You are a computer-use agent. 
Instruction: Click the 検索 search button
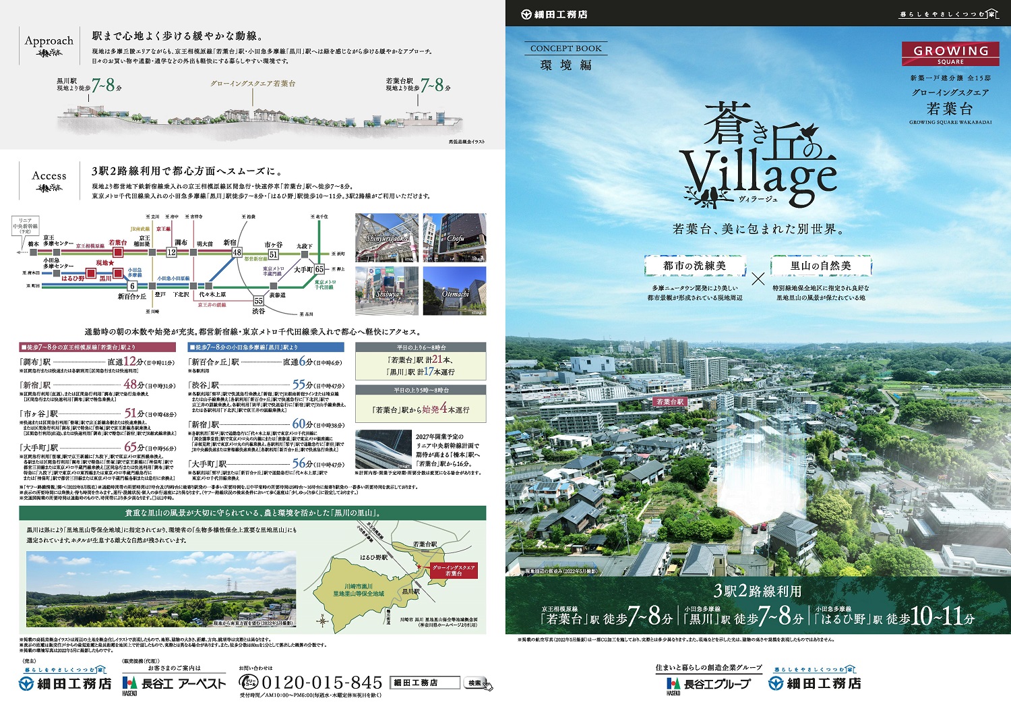474,683
